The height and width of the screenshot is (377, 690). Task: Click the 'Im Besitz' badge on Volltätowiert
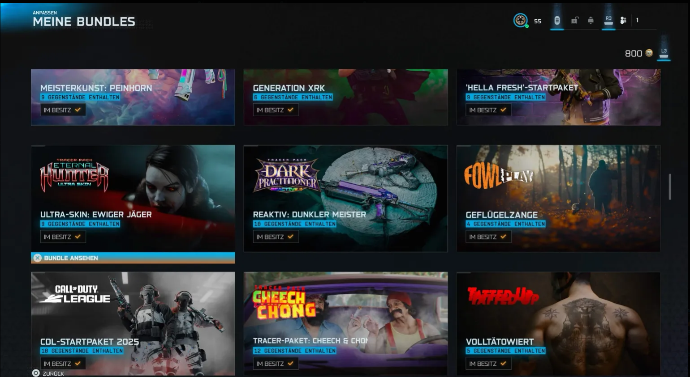coord(488,364)
